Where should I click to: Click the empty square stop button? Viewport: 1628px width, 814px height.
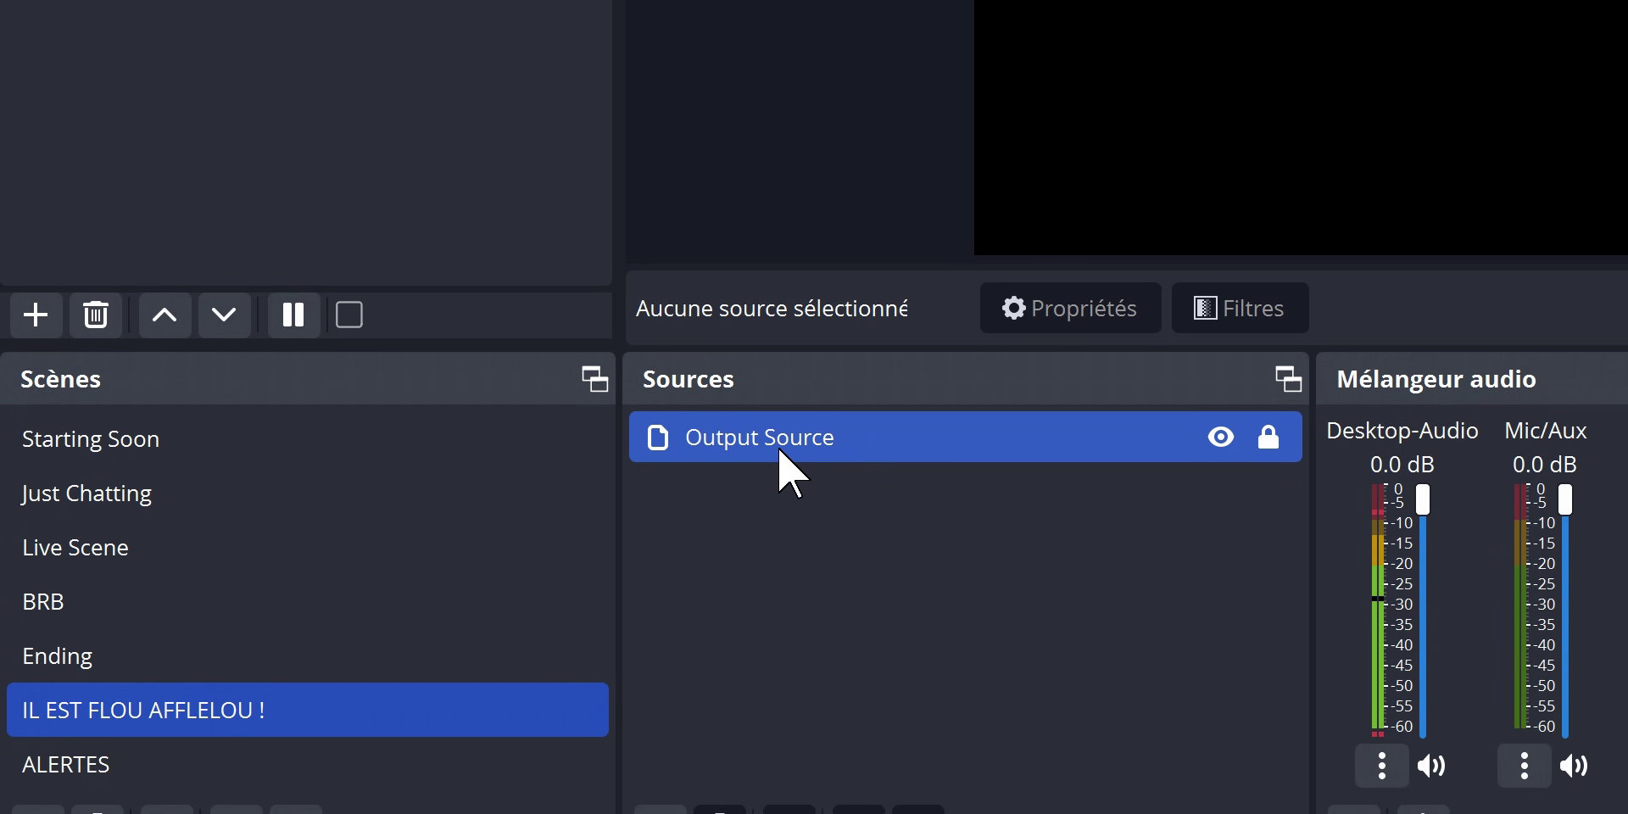point(349,315)
